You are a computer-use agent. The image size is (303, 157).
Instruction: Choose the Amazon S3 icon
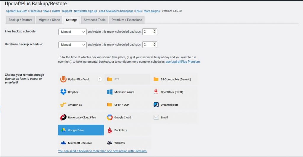(x=63, y=105)
